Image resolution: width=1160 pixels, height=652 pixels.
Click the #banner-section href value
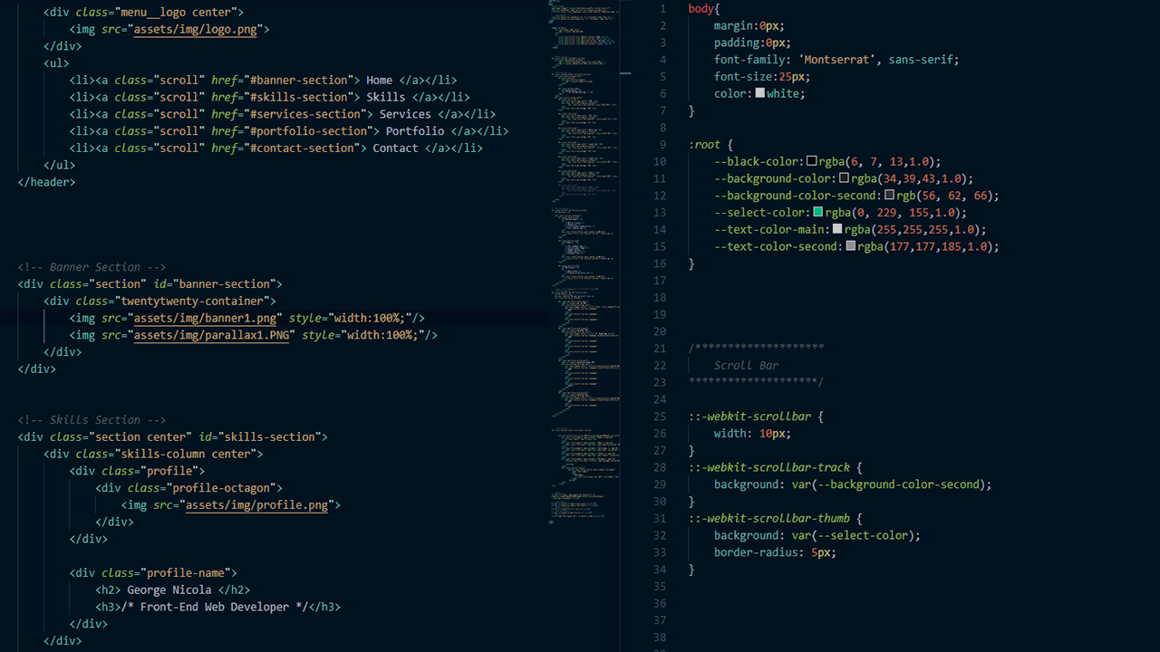click(x=302, y=80)
